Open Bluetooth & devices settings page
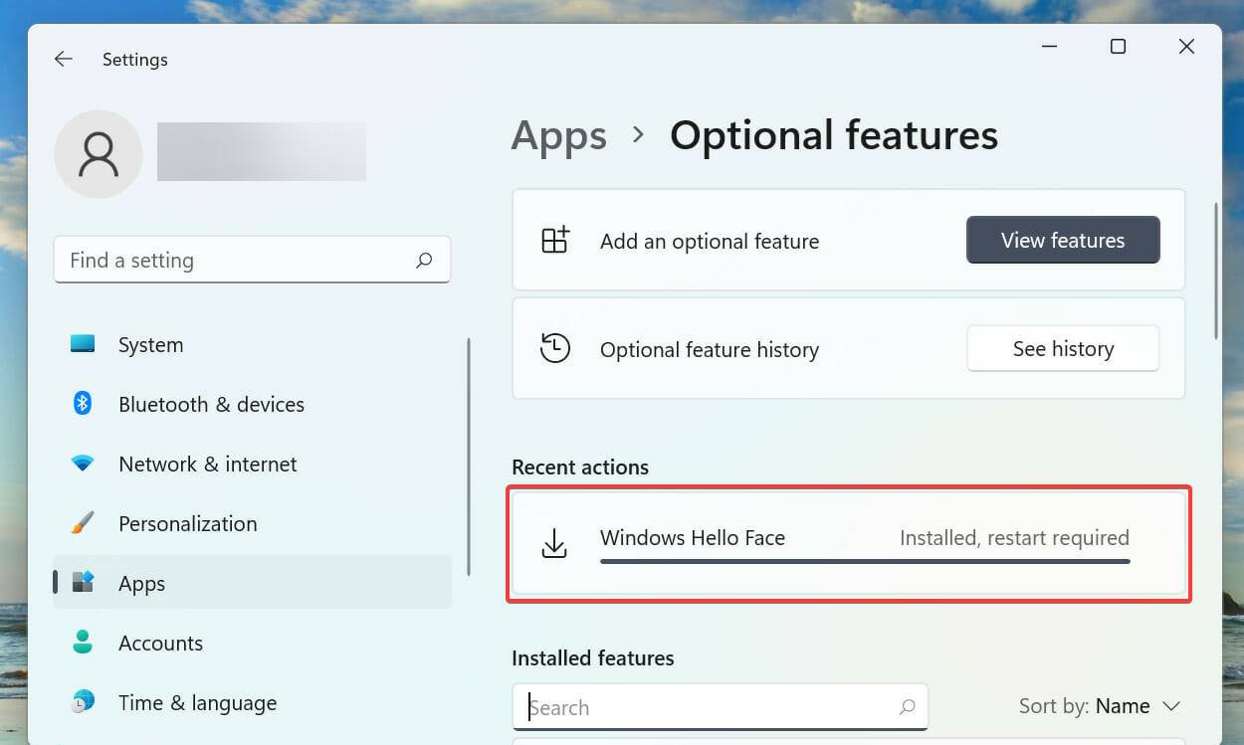This screenshot has height=745, width=1244. pyautogui.click(x=211, y=405)
